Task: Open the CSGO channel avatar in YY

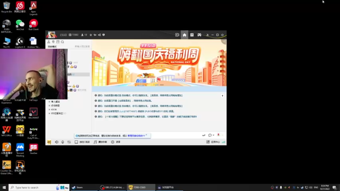Action: (51, 35)
